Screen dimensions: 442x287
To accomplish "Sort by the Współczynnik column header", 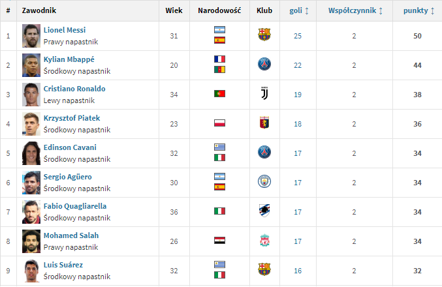I will click(x=355, y=10).
